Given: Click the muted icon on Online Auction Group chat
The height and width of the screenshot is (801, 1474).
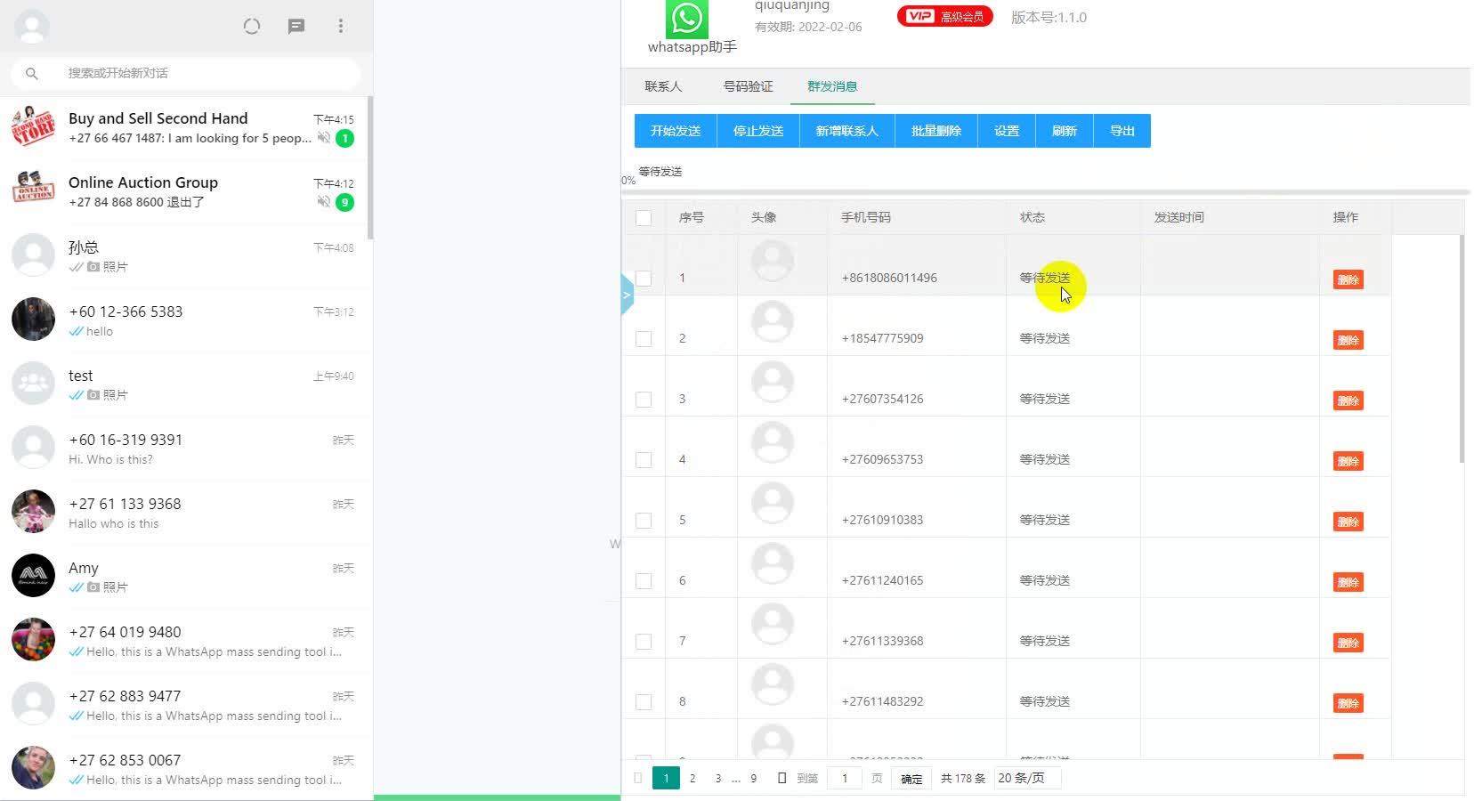Looking at the screenshot, I should point(324,202).
